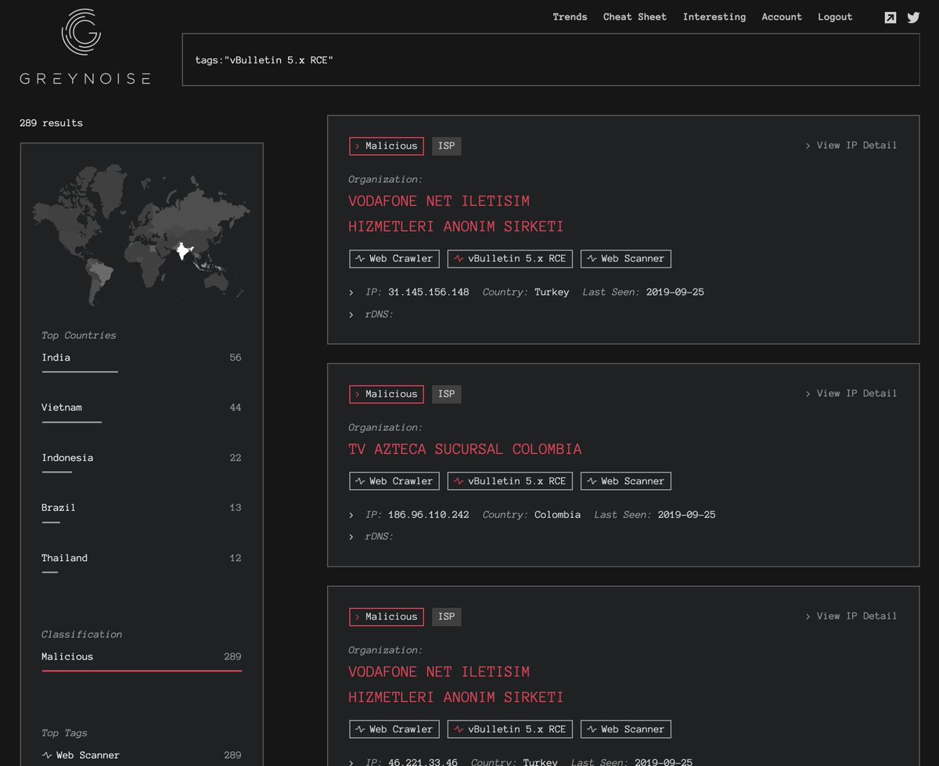Open the Interesting menu item
This screenshot has width=939, height=766.
point(714,17)
